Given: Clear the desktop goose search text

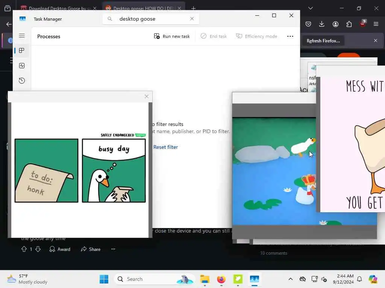Looking at the screenshot, I should [x=192, y=19].
